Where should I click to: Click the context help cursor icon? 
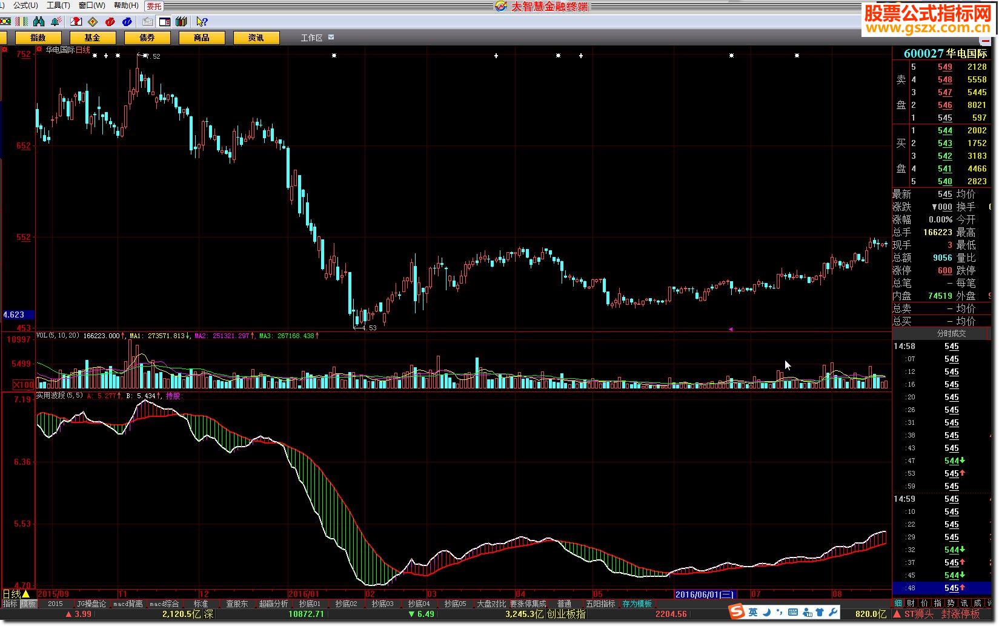click(x=202, y=22)
